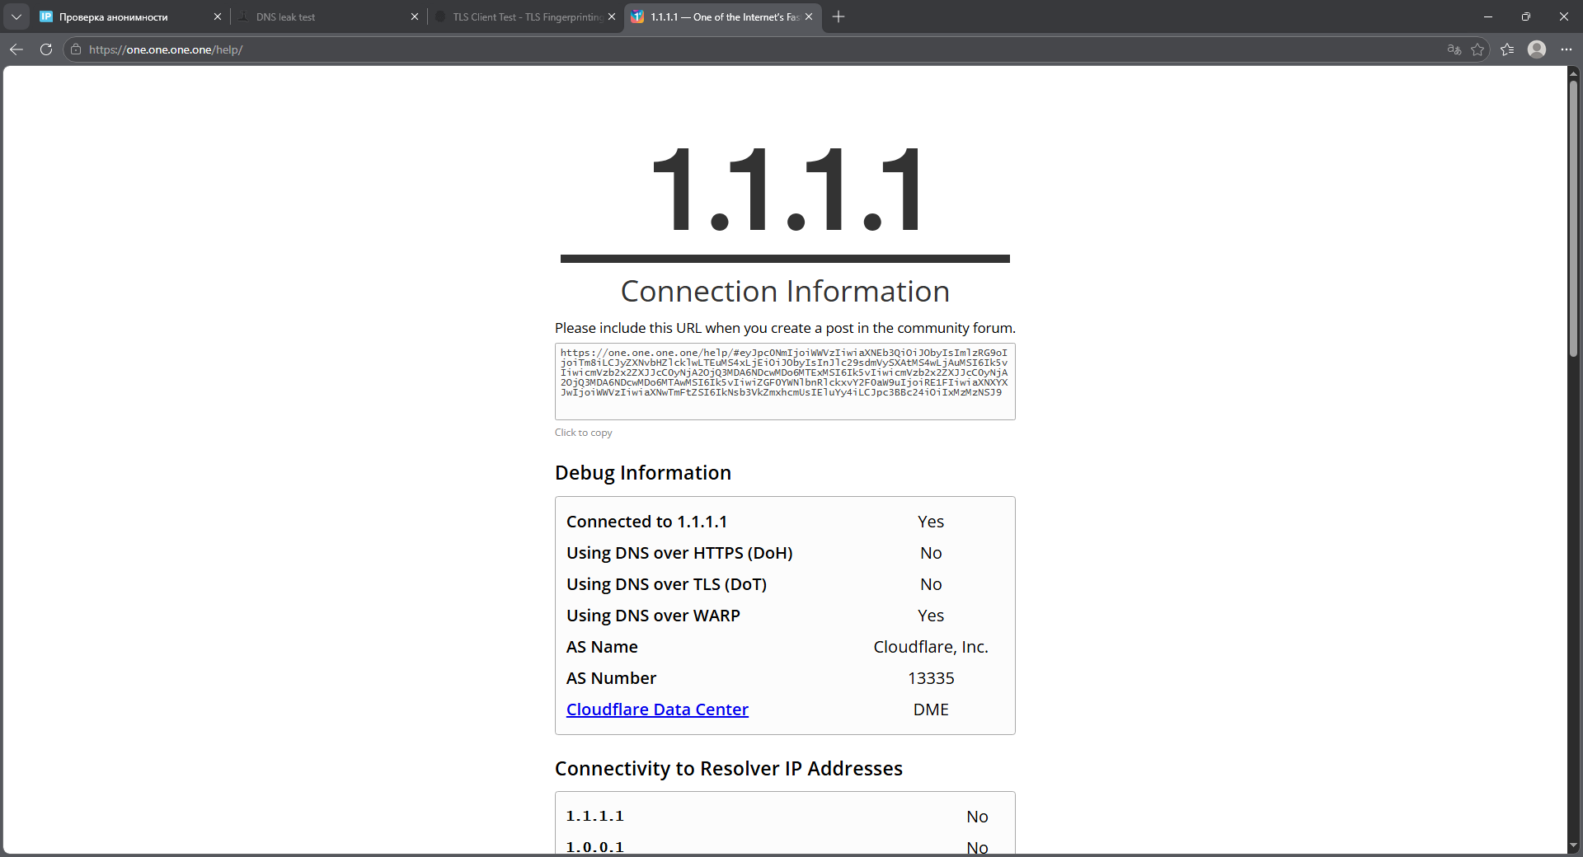Open the user profile avatar
Screen dimensions: 1583x857
tap(1537, 49)
